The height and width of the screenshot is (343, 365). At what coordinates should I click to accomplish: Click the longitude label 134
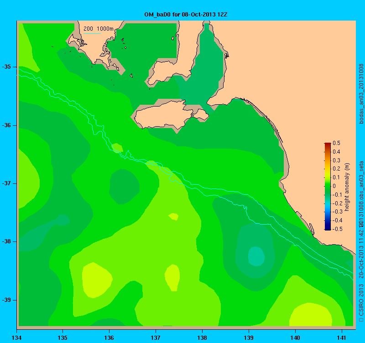click(x=16, y=338)
